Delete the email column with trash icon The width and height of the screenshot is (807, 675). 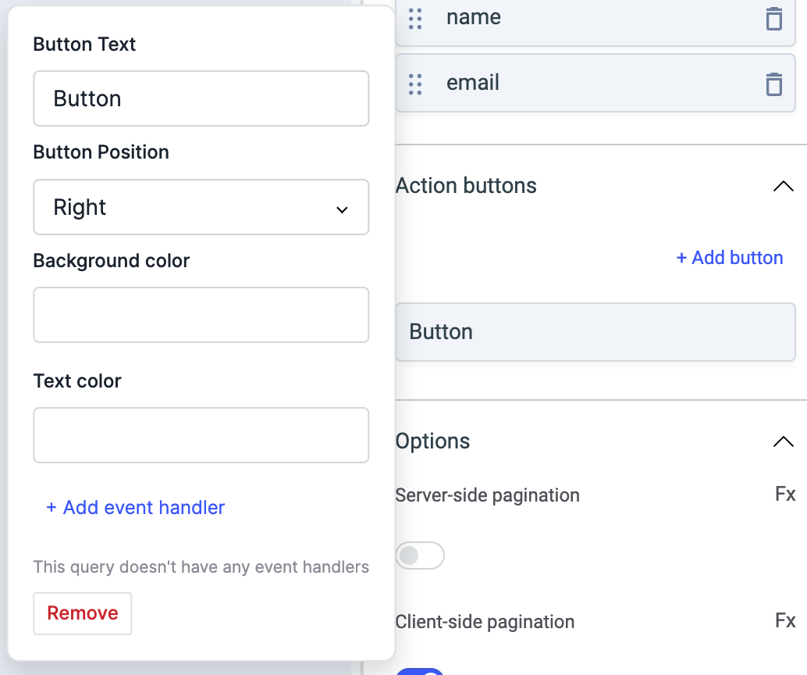[773, 84]
